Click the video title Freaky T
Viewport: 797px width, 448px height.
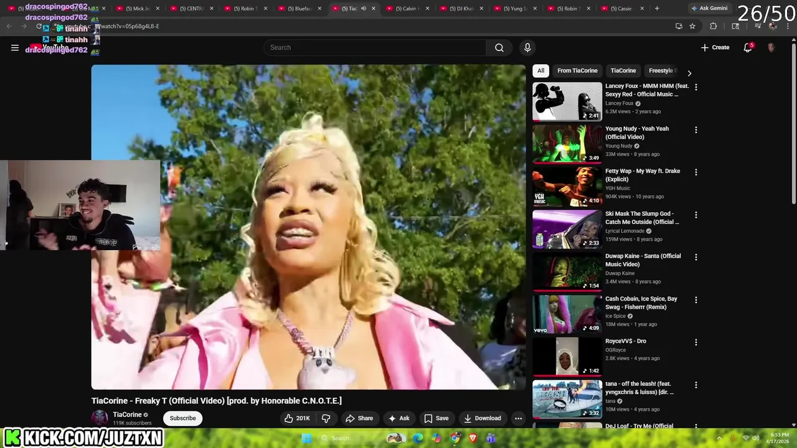point(217,401)
